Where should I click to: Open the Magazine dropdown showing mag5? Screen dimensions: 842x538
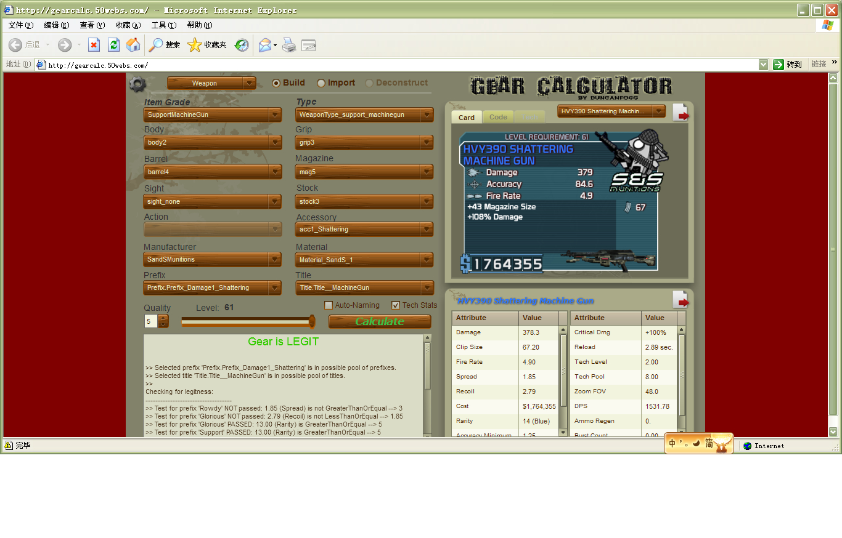(364, 172)
